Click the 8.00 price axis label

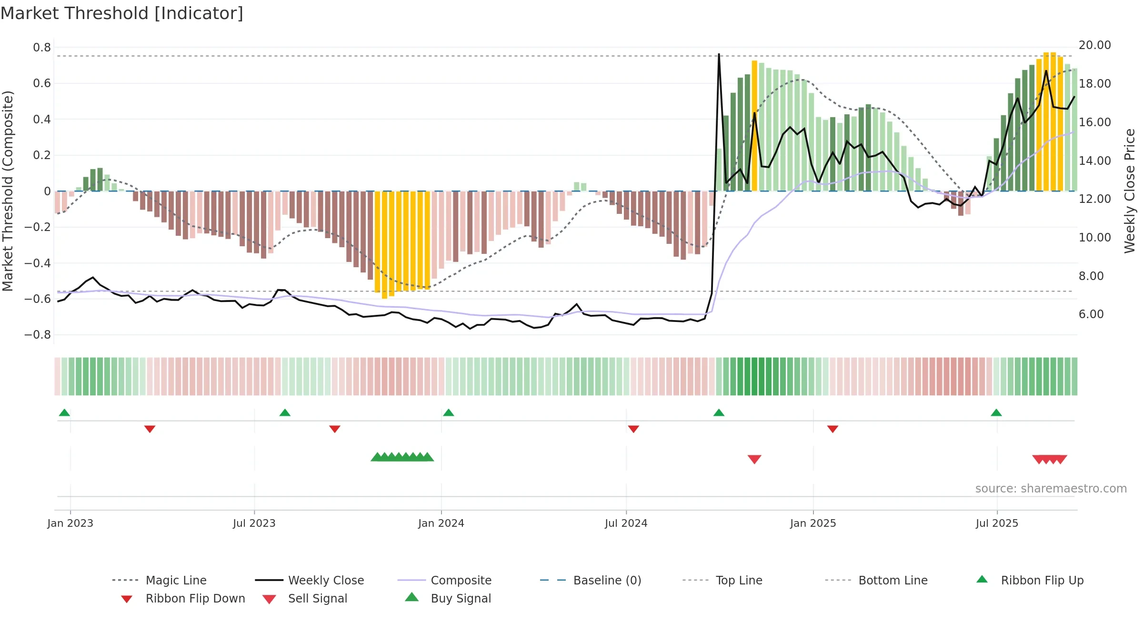click(x=1091, y=276)
